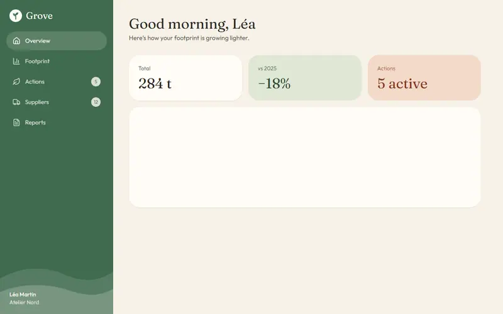Click the Atelier Nord organization label

(25, 302)
